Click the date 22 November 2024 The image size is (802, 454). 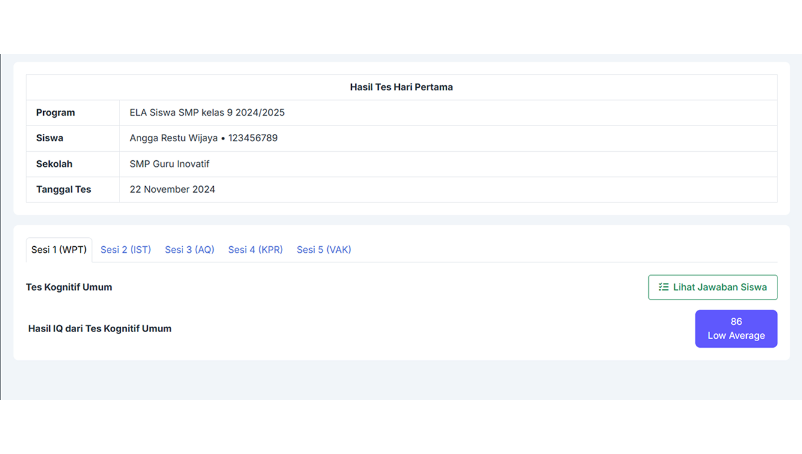tap(172, 189)
